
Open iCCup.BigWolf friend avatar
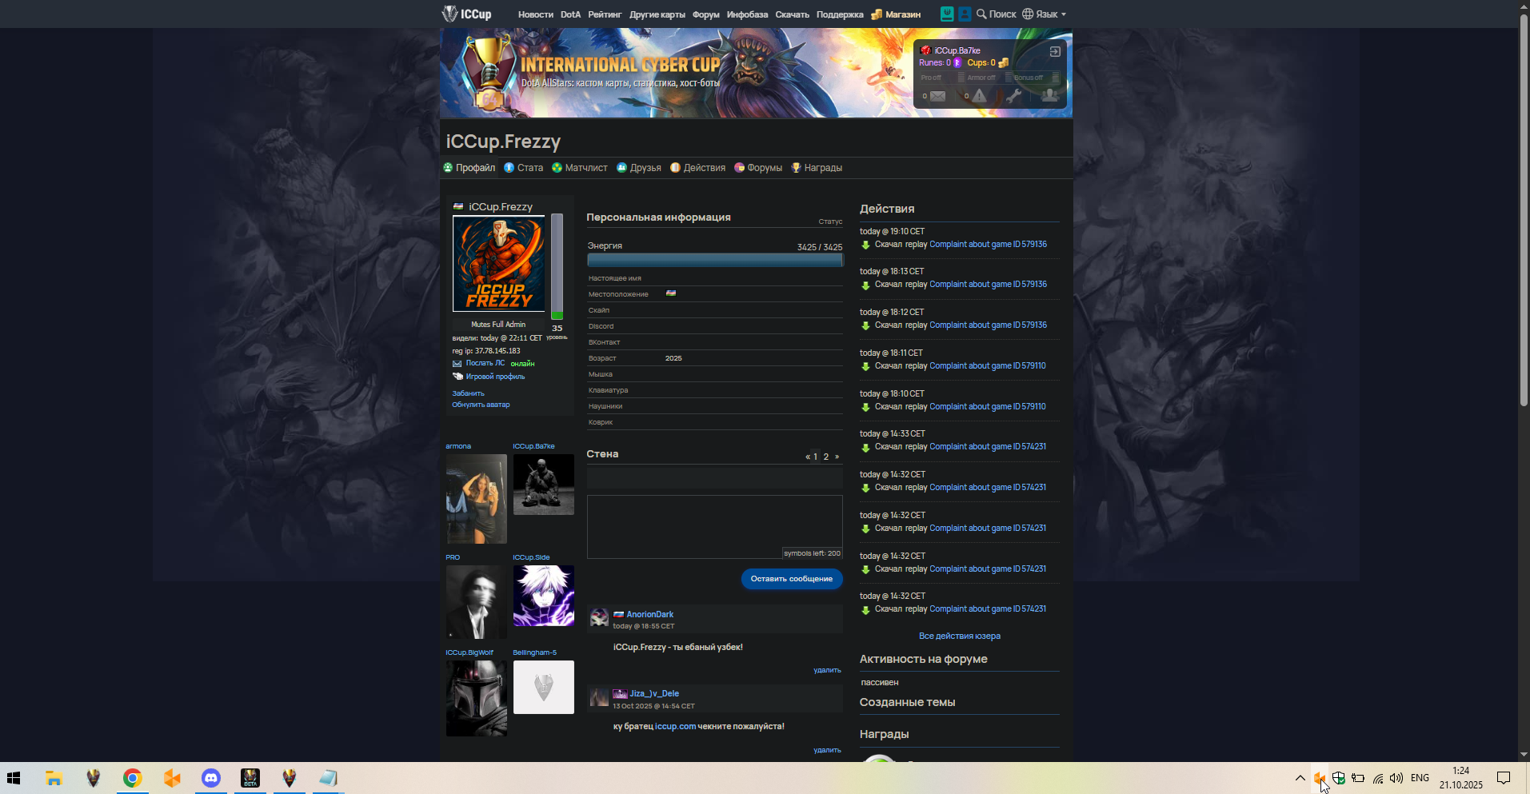point(476,698)
